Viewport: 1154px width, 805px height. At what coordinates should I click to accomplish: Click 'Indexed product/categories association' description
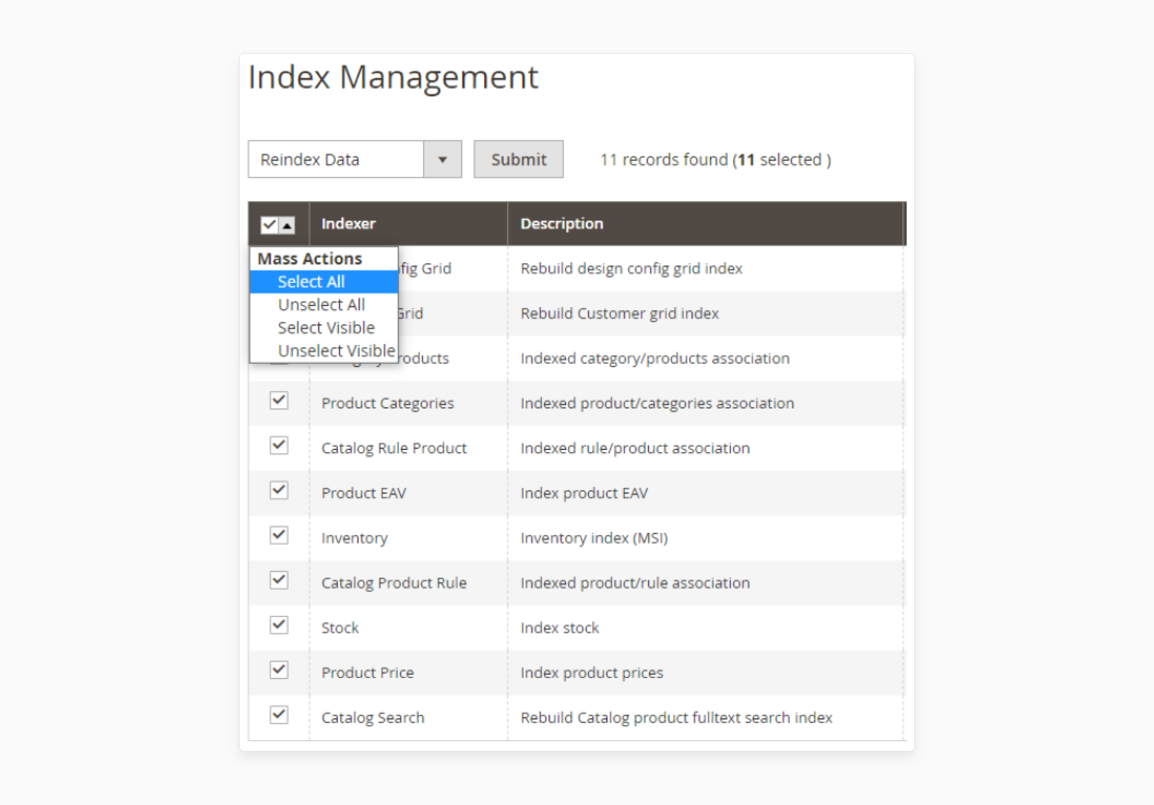tap(657, 403)
